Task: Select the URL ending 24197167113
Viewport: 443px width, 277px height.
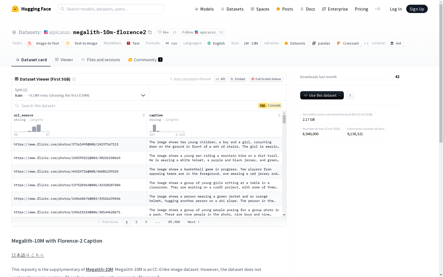Action: tap(66, 144)
